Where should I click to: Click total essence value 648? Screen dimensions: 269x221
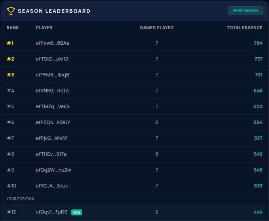[x=258, y=91]
